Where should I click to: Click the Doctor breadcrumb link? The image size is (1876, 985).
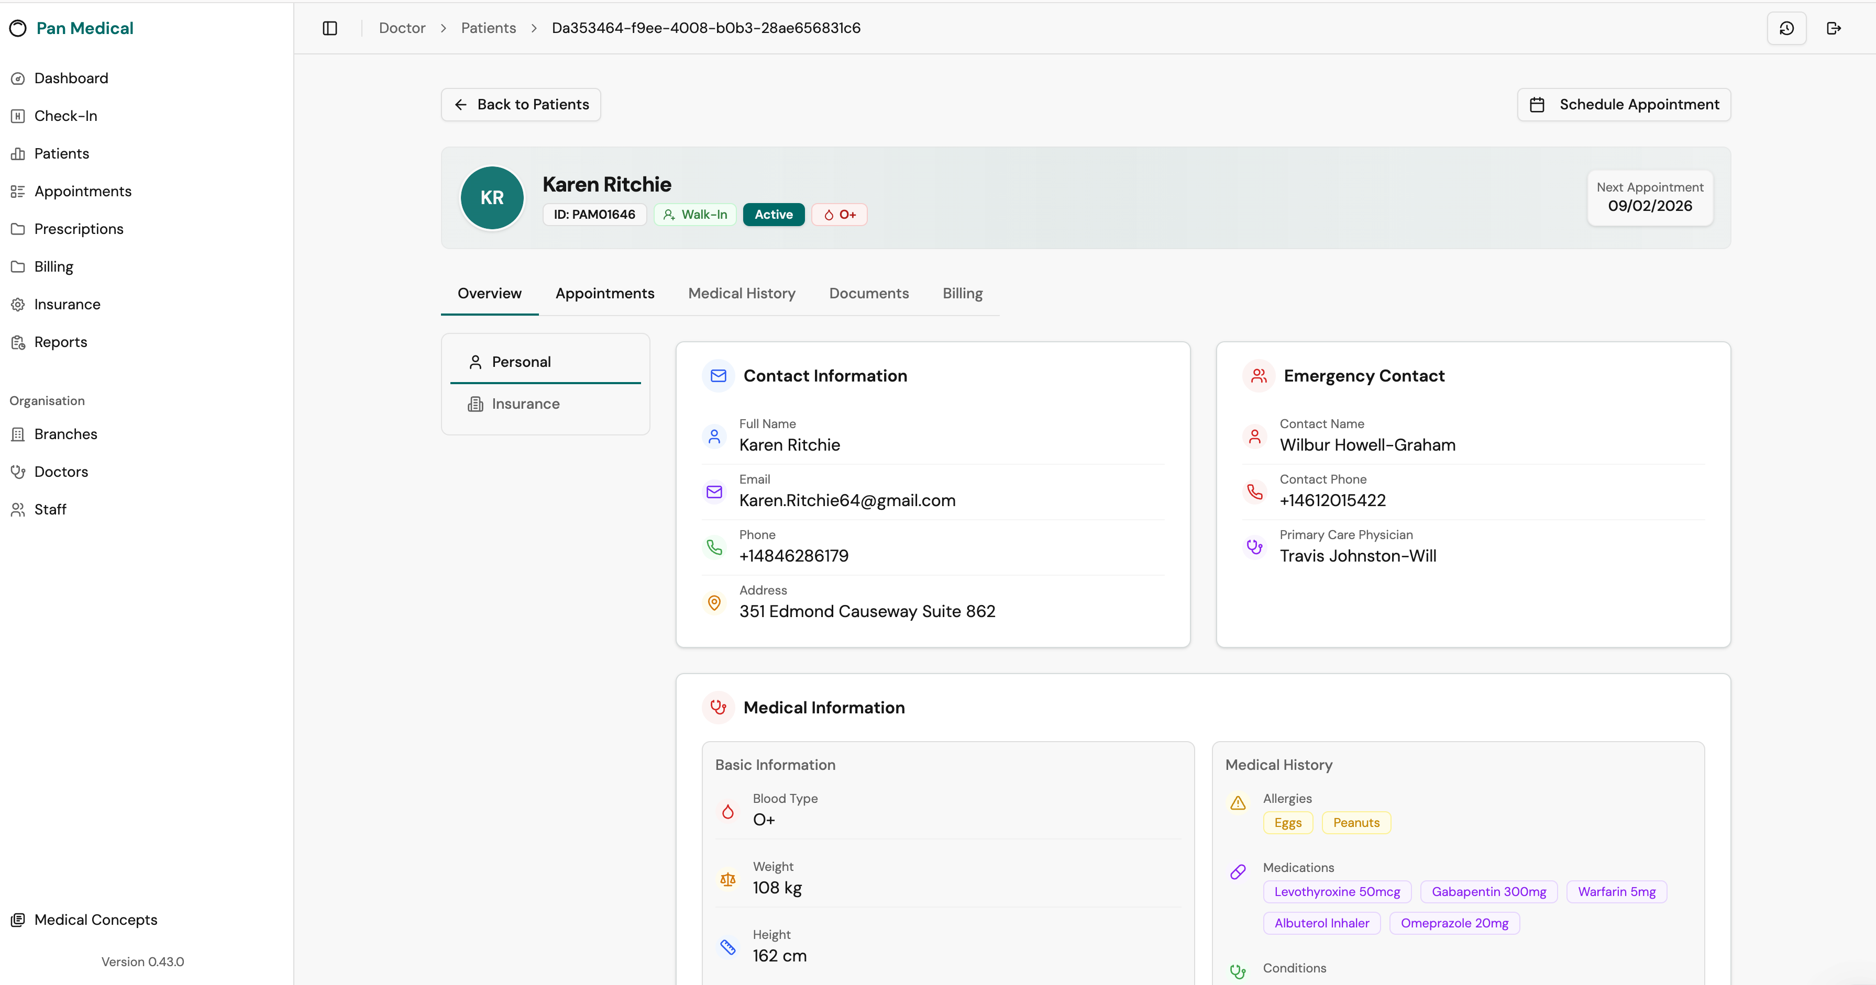pyautogui.click(x=402, y=28)
